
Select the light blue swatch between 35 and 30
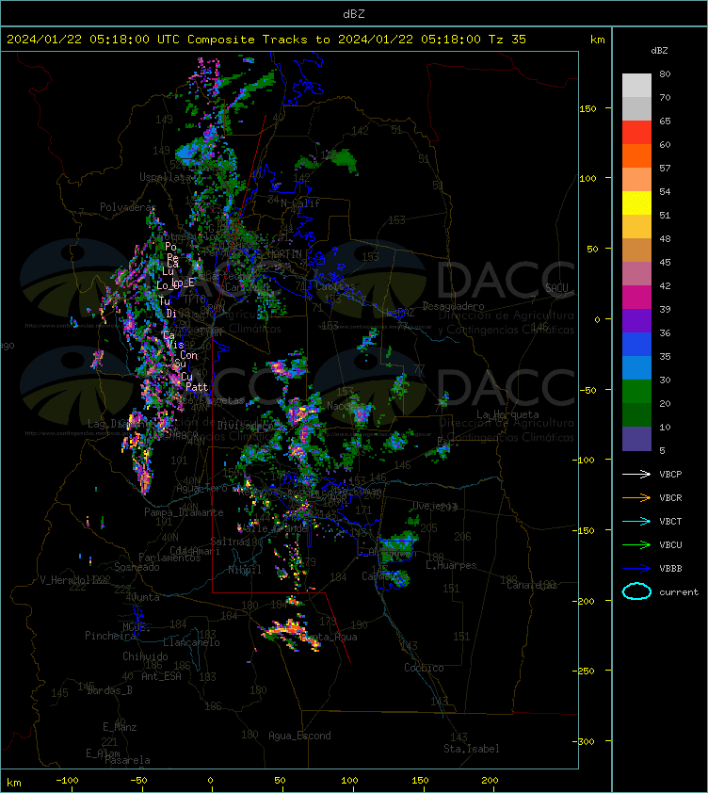(636, 367)
